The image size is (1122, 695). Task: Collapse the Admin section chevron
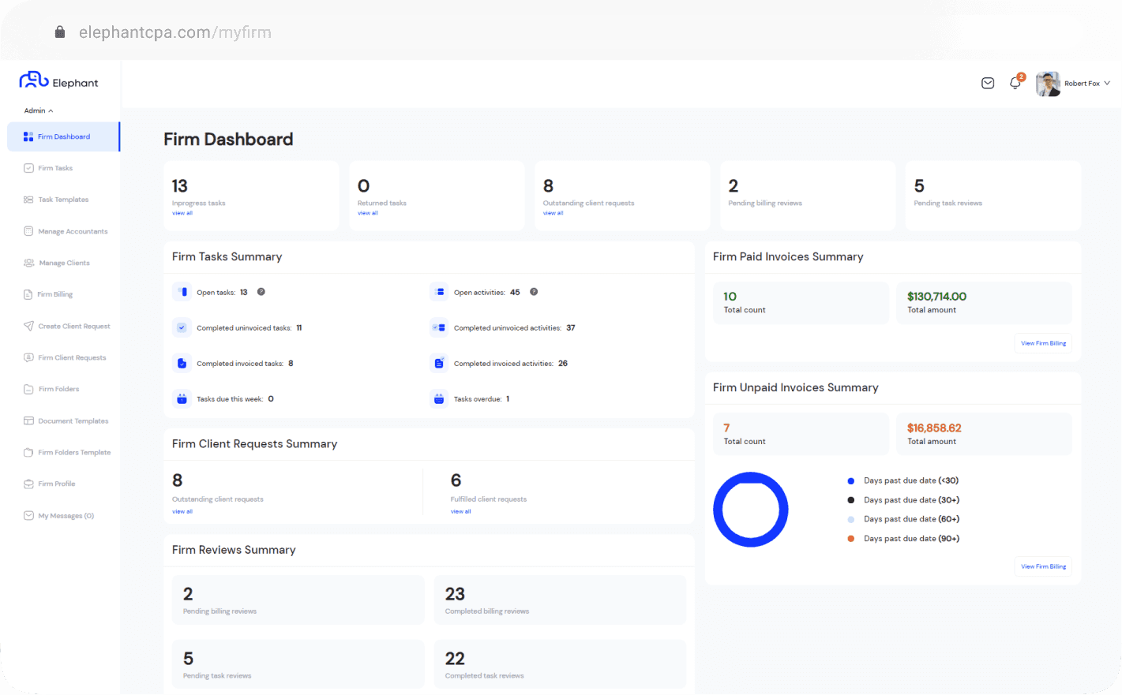(51, 111)
